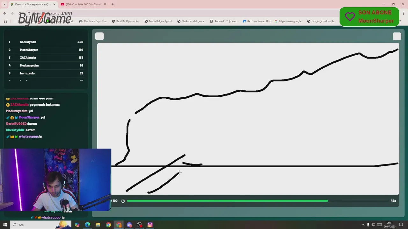Open the first Chrome taskbar icon
The width and height of the screenshot is (408, 229).
coord(108,225)
